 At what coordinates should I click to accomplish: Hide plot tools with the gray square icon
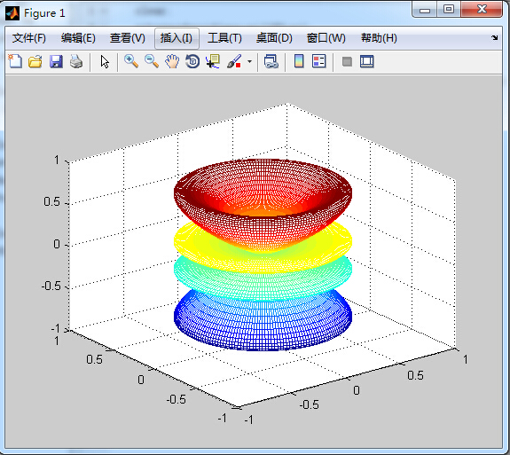(x=347, y=61)
